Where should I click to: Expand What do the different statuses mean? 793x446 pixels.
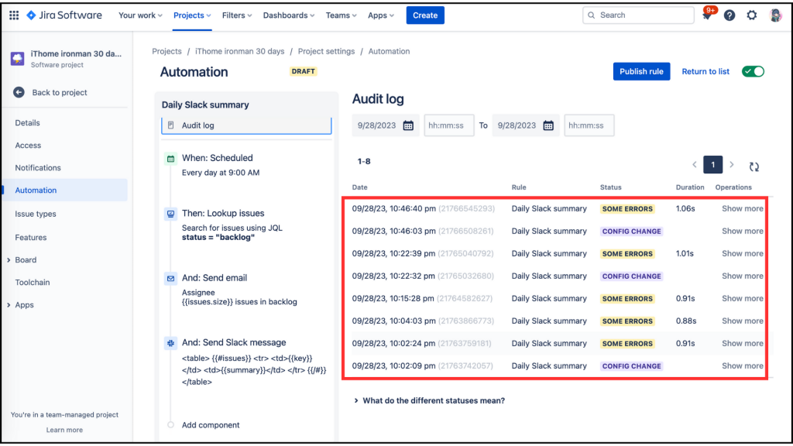click(x=429, y=400)
